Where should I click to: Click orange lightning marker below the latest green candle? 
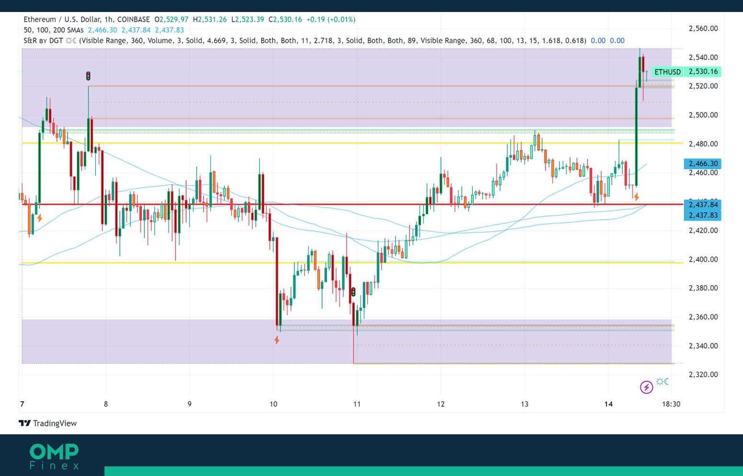click(x=636, y=197)
